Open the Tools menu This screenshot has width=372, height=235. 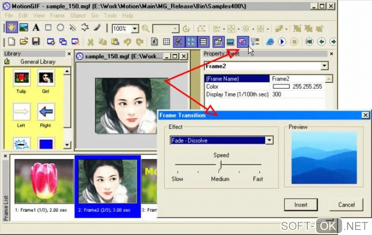coord(110,16)
